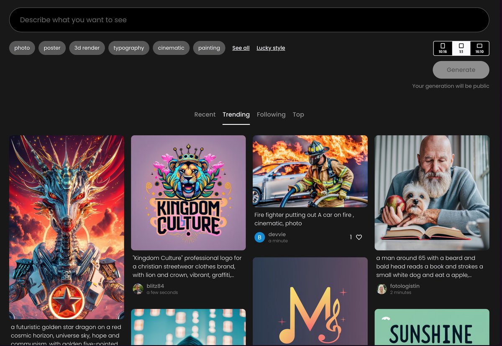Select the 3d render style chip
Viewport: 502px width, 346px height.
(87, 48)
